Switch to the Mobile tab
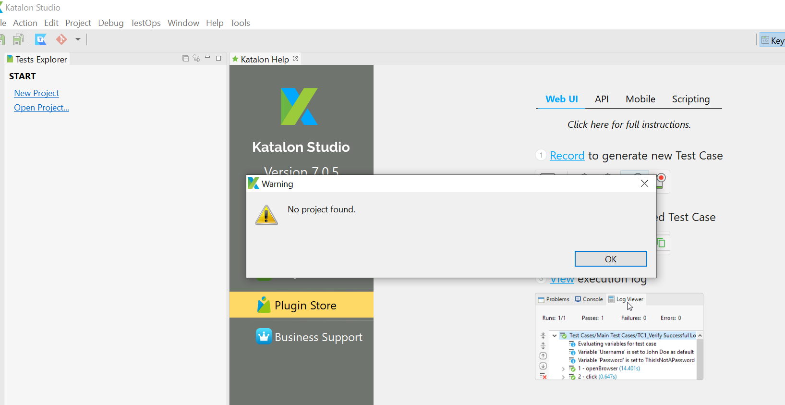The image size is (785, 405). point(640,99)
